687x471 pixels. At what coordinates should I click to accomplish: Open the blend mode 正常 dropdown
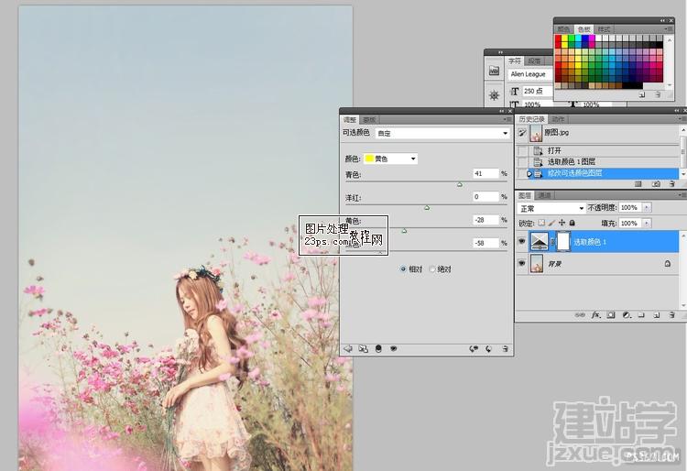(551, 208)
